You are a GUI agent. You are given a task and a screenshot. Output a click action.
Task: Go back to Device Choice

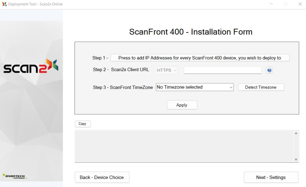click(102, 177)
